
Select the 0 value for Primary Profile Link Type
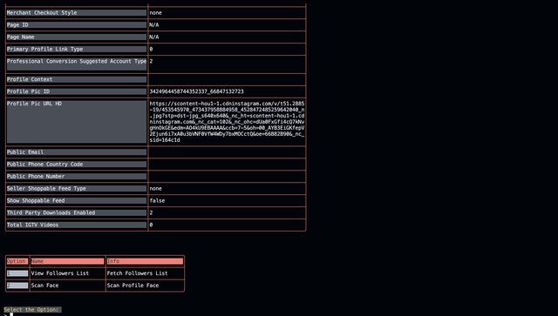(151, 49)
